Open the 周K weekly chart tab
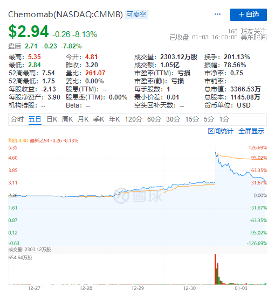This screenshot has width=275, height=299. 67,119
